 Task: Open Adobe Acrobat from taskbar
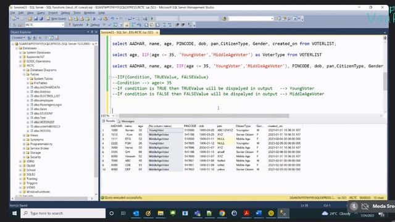246,213
